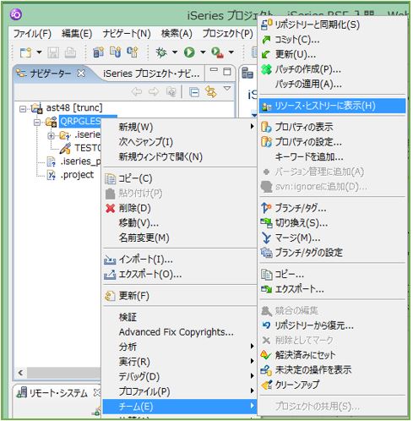Screen dimensions: 413x421
Task: Choose インポート(I)... in context menu
Action: pos(180,260)
